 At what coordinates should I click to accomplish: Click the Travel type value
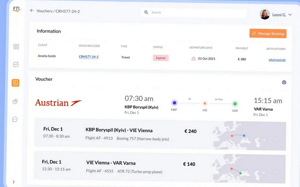pos(125,57)
